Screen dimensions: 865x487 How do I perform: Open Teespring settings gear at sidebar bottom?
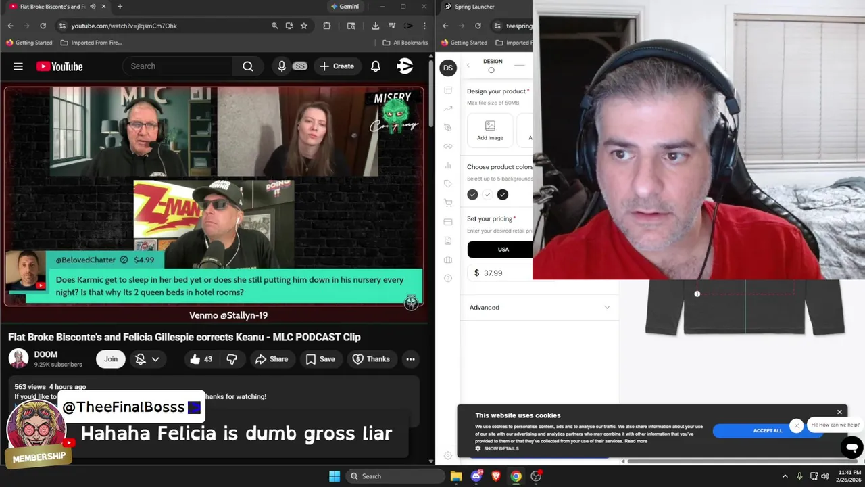pyautogui.click(x=447, y=456)
